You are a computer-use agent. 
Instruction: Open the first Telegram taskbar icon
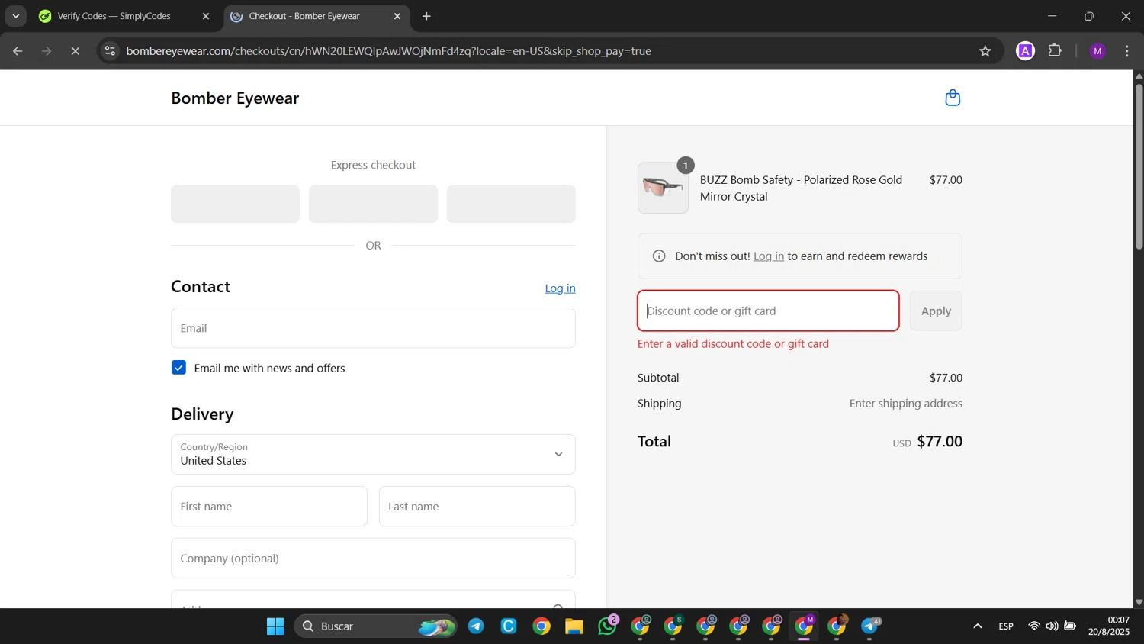pyautogui.click(x=476, y=626)
